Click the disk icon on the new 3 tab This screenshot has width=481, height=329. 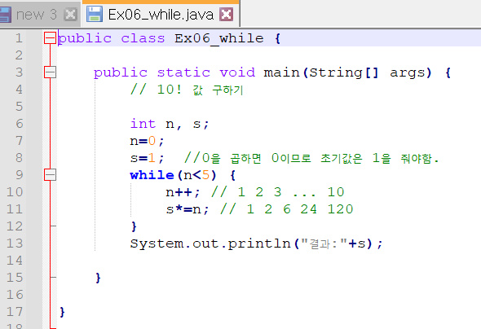pos(5,15)
